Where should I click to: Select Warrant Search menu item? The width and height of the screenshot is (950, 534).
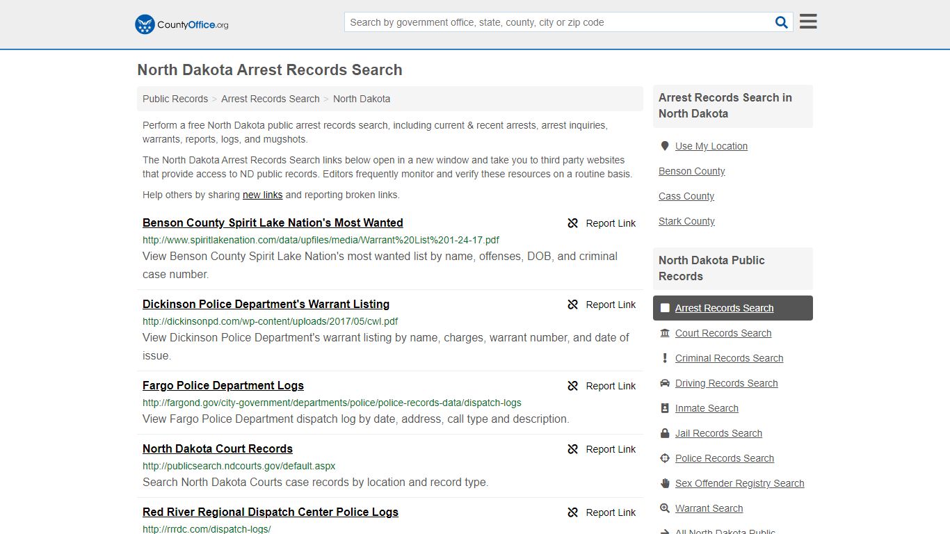coord(709,508)
